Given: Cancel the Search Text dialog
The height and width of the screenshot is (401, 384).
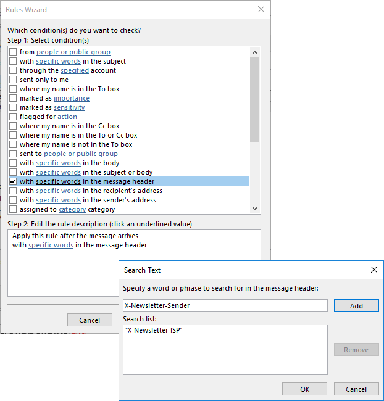Looking at the screenshot, I should 356,389.
